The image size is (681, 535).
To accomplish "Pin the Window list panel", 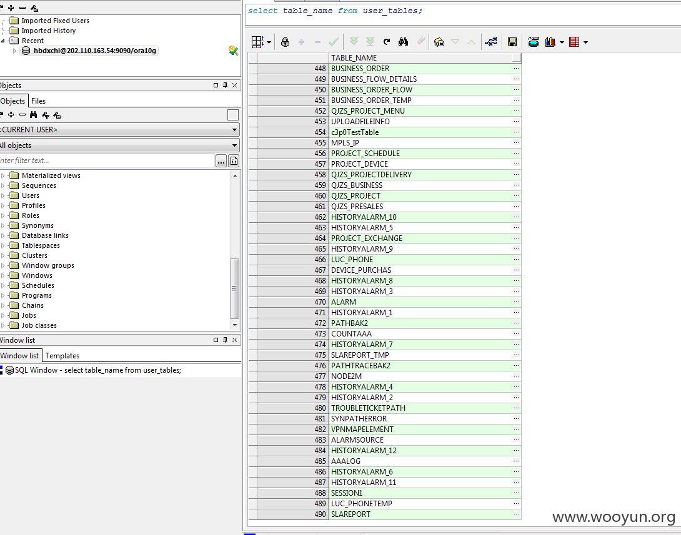I will (225, 340).
